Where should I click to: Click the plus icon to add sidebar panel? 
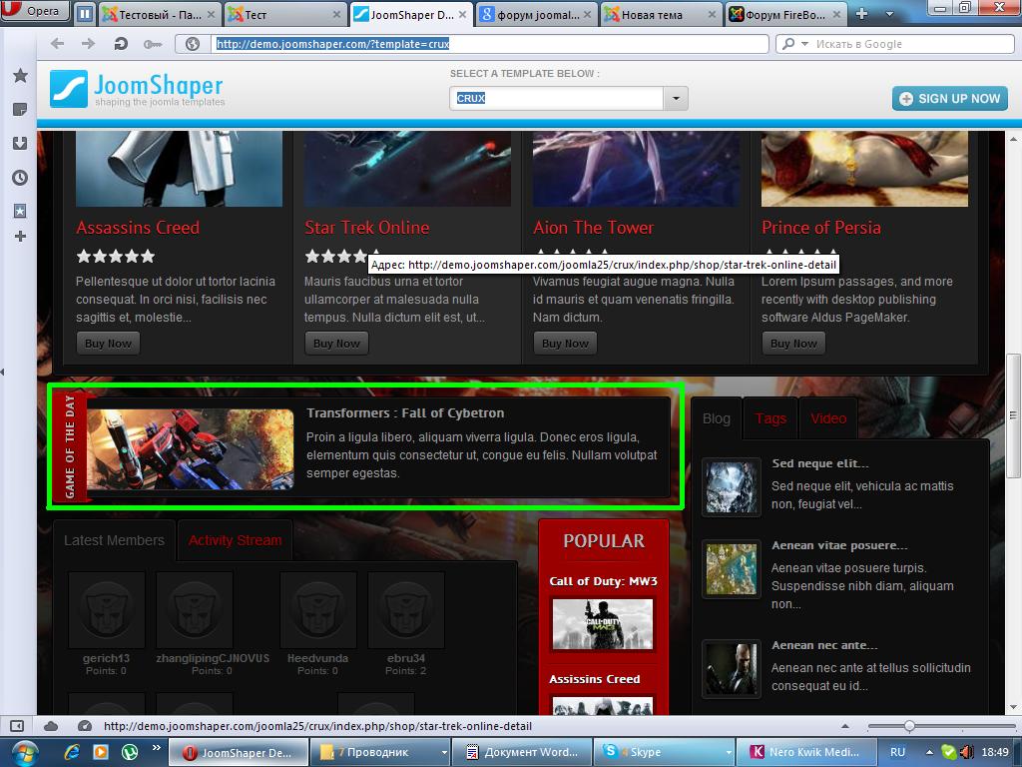coord(19,237)
